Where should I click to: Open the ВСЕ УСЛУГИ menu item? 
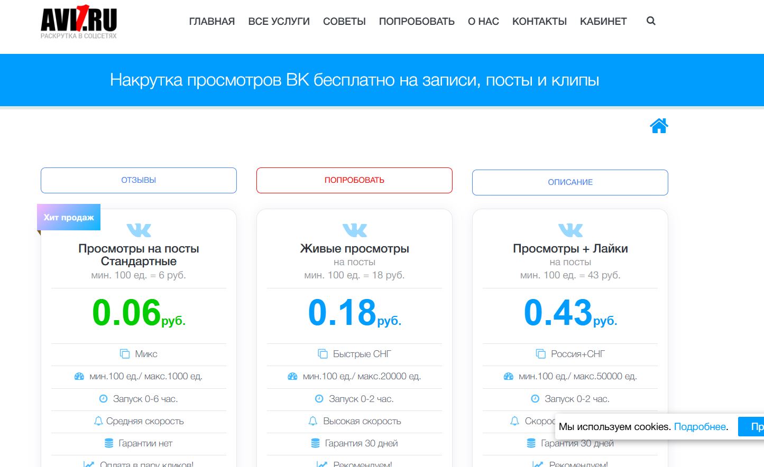point(279,21)
